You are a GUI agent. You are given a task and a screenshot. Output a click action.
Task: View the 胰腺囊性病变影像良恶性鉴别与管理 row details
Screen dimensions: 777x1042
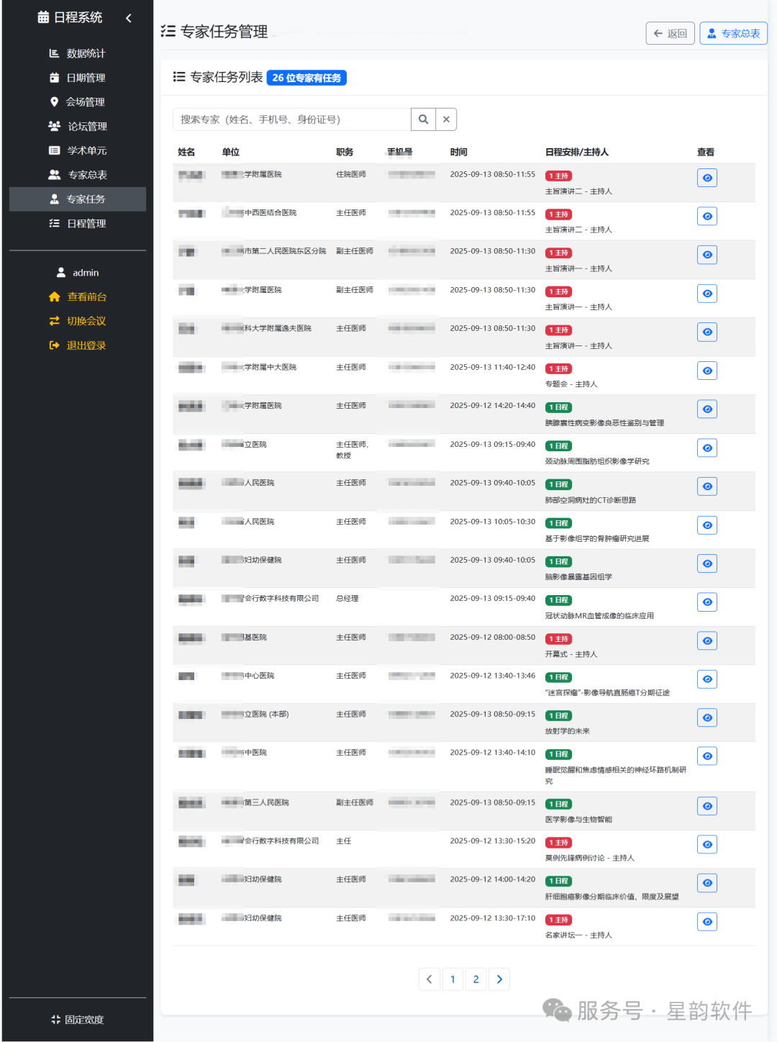coord(707,409)
